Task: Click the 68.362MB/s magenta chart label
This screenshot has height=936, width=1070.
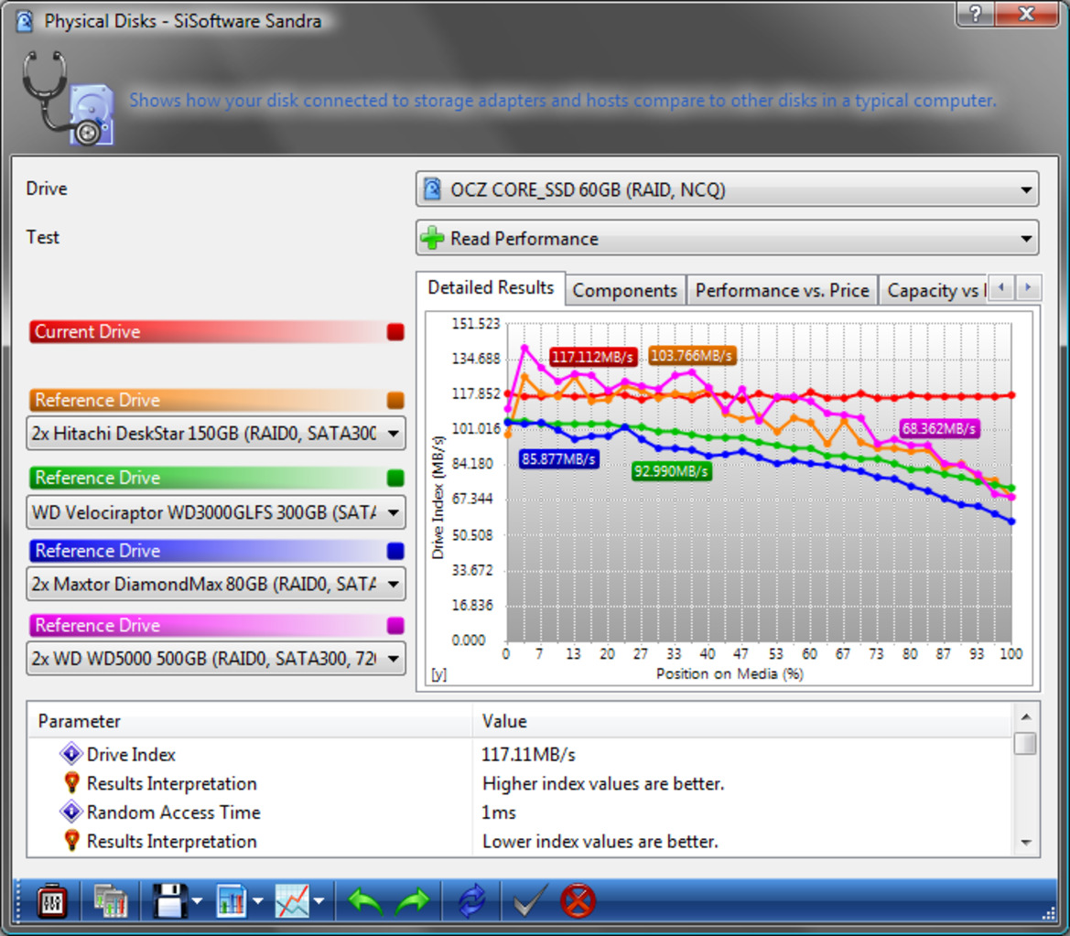Action: pos(939,428)
